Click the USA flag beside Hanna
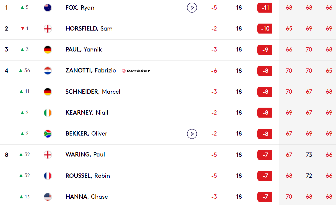This screenshot has width=336, height=205. (x=48, y=197)
